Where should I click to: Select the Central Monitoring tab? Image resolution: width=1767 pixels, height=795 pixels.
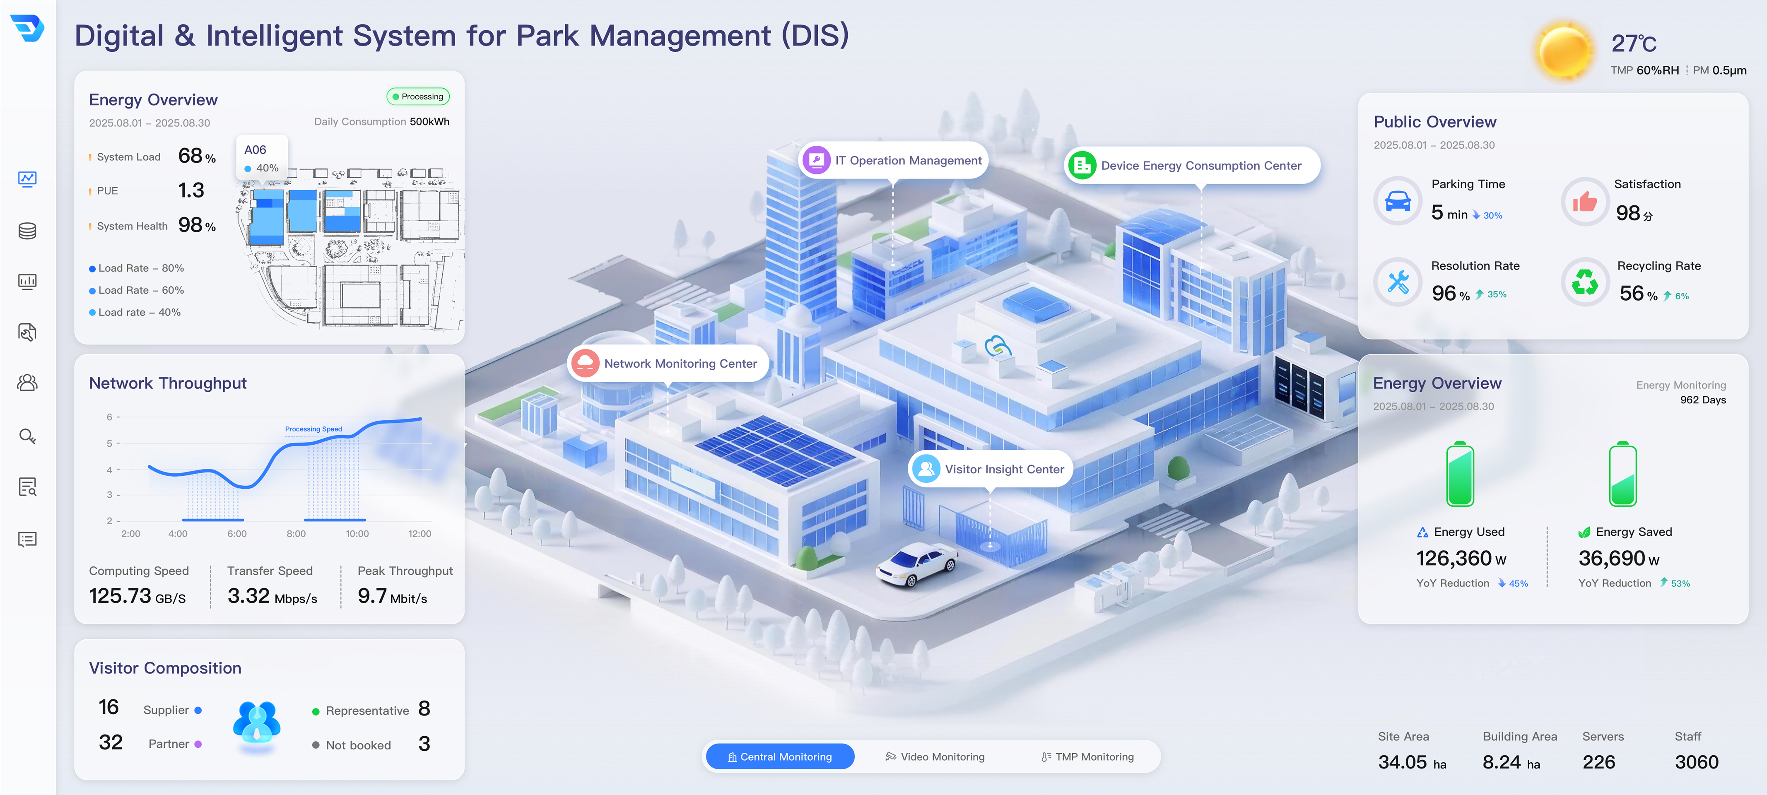pyautogui.click(x=780, y=756)
